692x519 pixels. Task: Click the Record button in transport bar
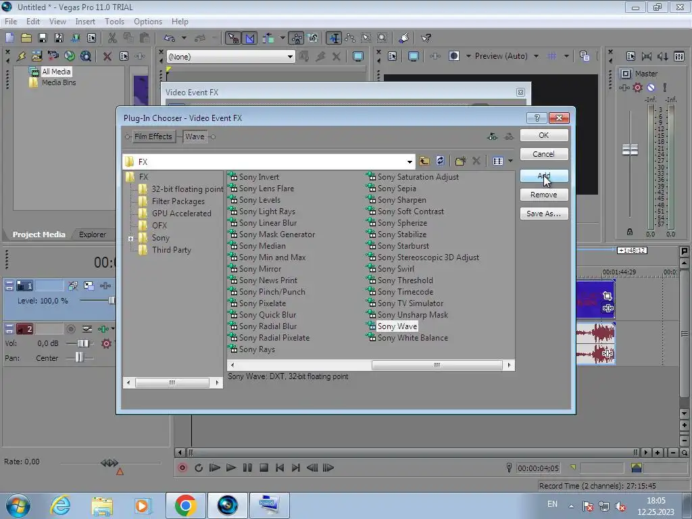(x=182, y=468)
